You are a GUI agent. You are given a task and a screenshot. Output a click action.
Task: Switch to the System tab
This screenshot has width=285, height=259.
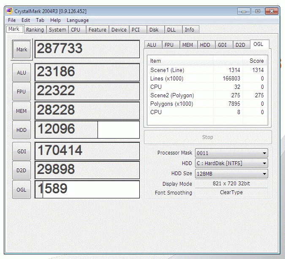(x=57, y=30)
